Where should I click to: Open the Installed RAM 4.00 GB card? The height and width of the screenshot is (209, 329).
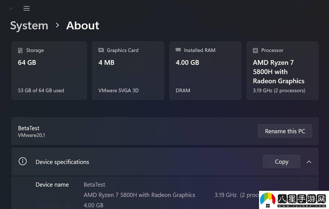pyautogui.click(x=205, y=71)
